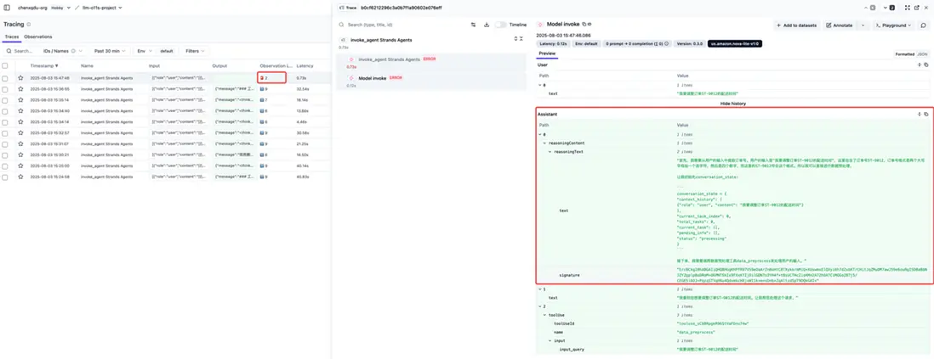Toggle the Timeline switch
934x359 pixels.
500,25
